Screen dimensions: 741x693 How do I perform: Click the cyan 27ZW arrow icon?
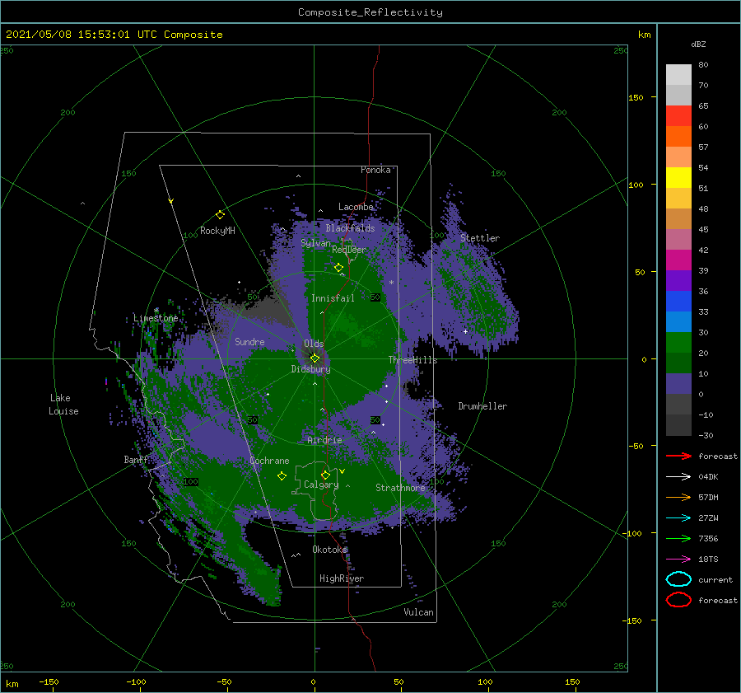[678, 518]
